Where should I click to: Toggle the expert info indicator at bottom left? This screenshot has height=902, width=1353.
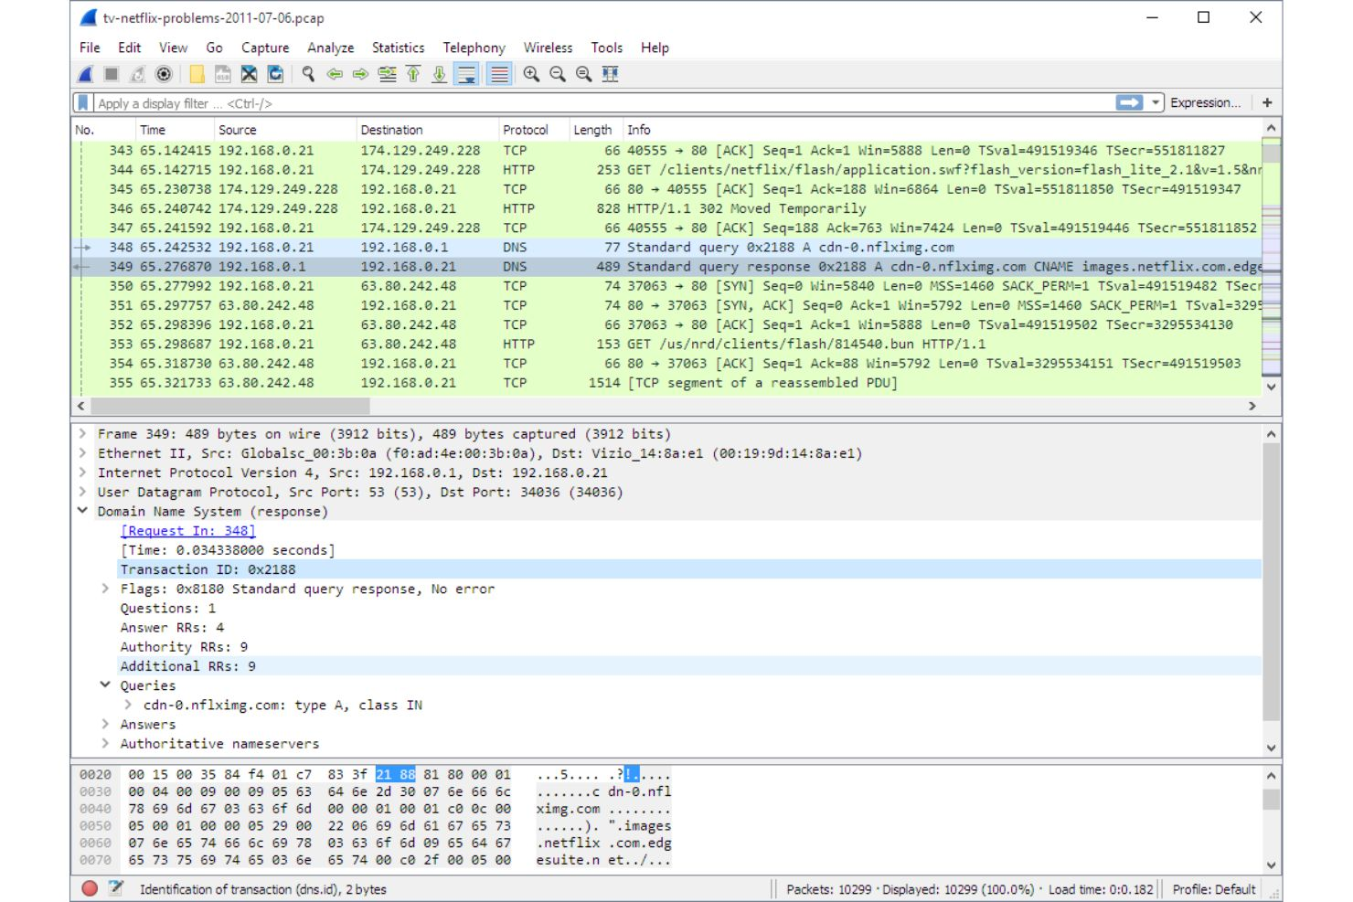(89, 887)
